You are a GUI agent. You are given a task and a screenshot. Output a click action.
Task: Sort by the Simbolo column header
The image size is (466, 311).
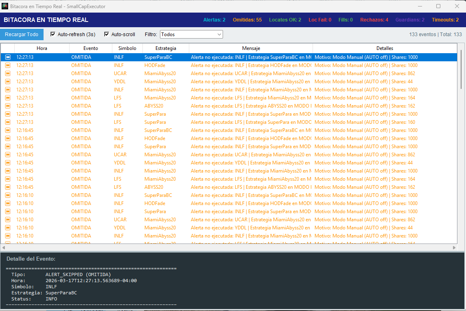(127, 48)
